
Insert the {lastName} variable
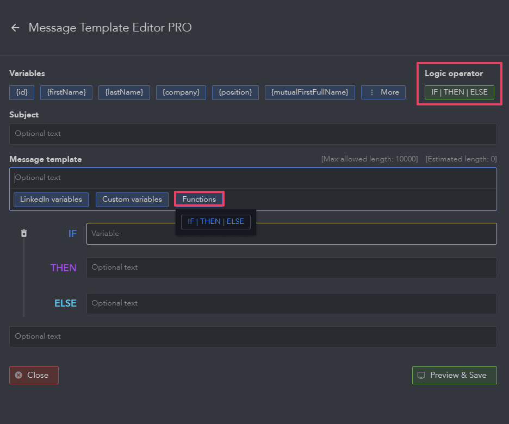pos(124,92)
